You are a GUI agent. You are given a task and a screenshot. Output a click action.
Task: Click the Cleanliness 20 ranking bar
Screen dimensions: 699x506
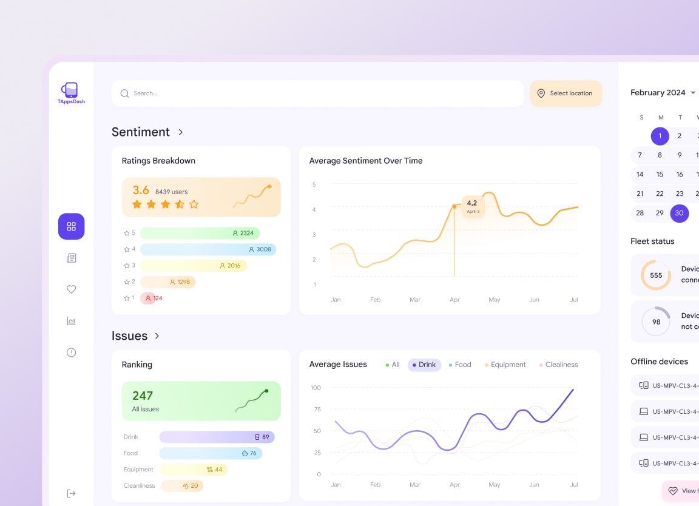coord(182,486)
